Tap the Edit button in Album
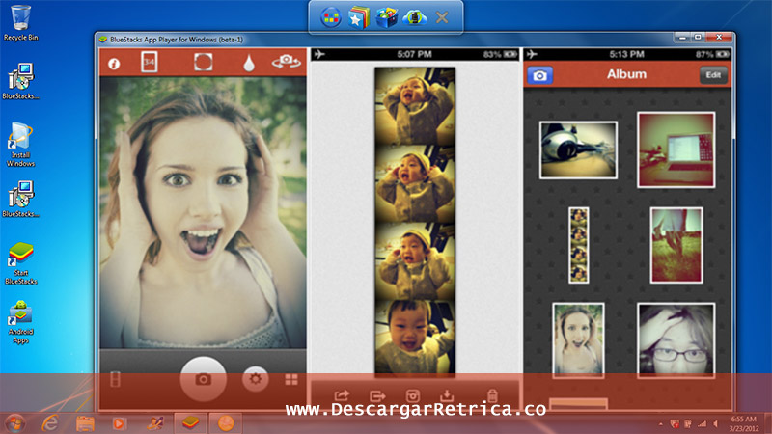This screenshot has height=434, width=772. pyautogui.click(x=713, y=75)
